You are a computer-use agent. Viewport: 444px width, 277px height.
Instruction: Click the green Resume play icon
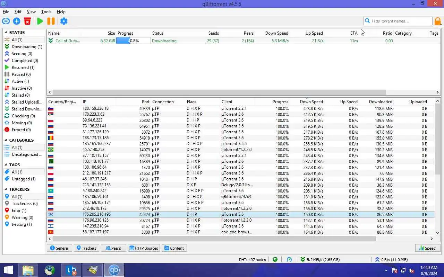40,21
